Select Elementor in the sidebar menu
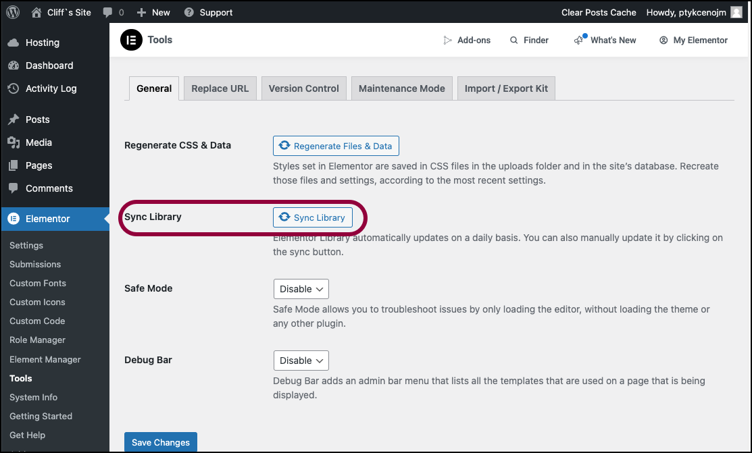 point(55,219)
